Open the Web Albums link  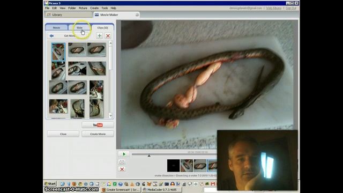point(274,8)
